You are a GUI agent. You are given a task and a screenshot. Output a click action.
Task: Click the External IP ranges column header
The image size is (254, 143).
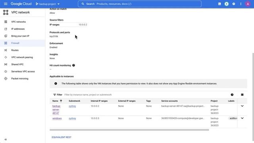127,101
